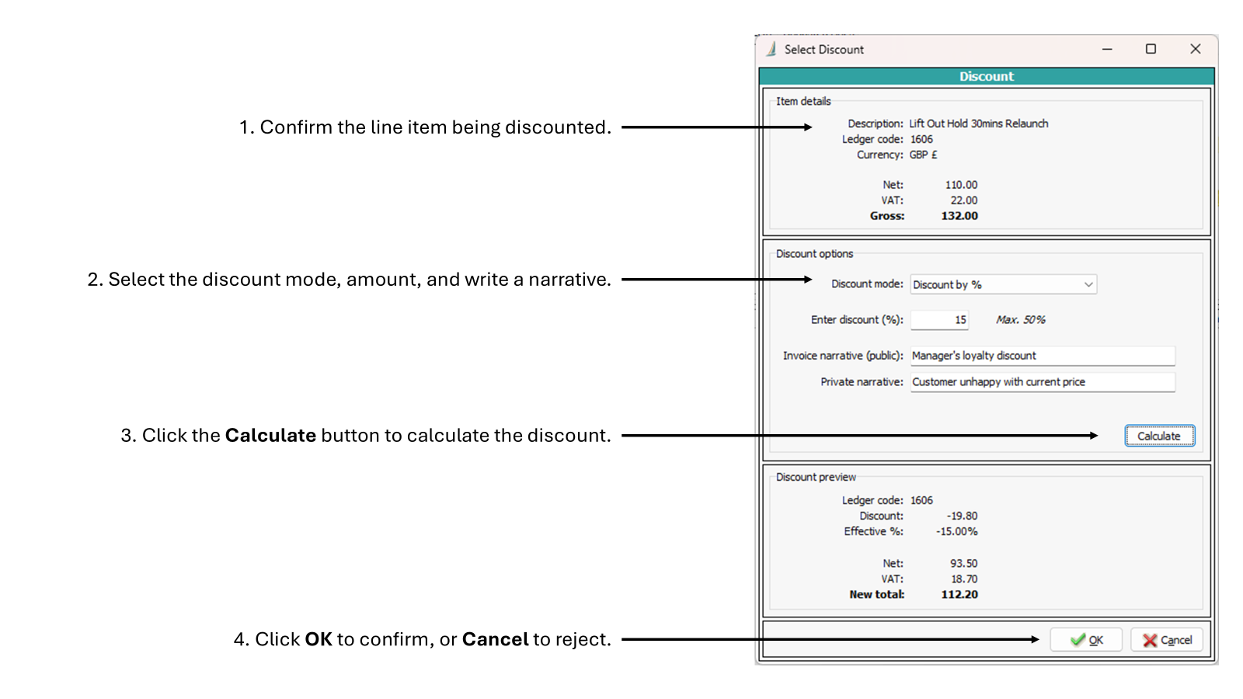Viewport: 1243px width, 699px height.
Task: Maximize the Select Discount window
Action: point(1151,48)
